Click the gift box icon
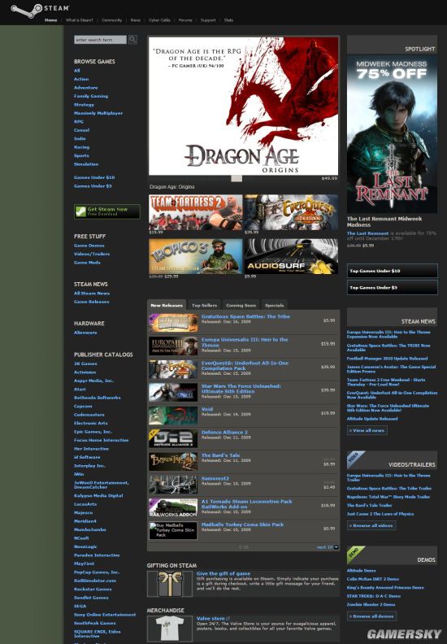The image size is (447, 644). pyautogui.click(x=170, y=584)
